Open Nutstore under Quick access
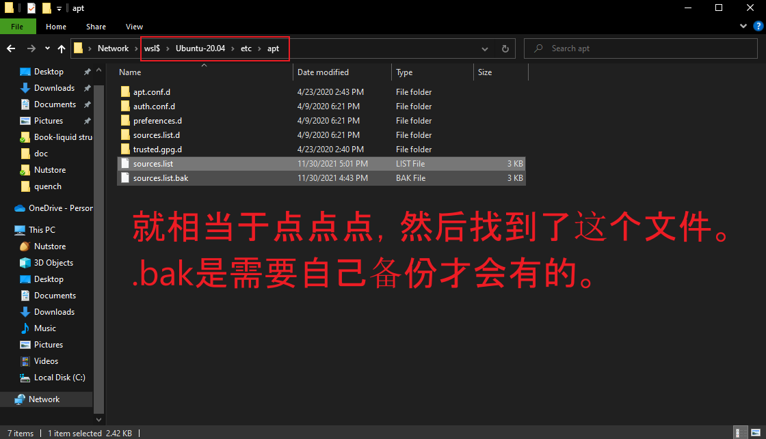Screen dimensions: 766x439 tap(49, 170)
